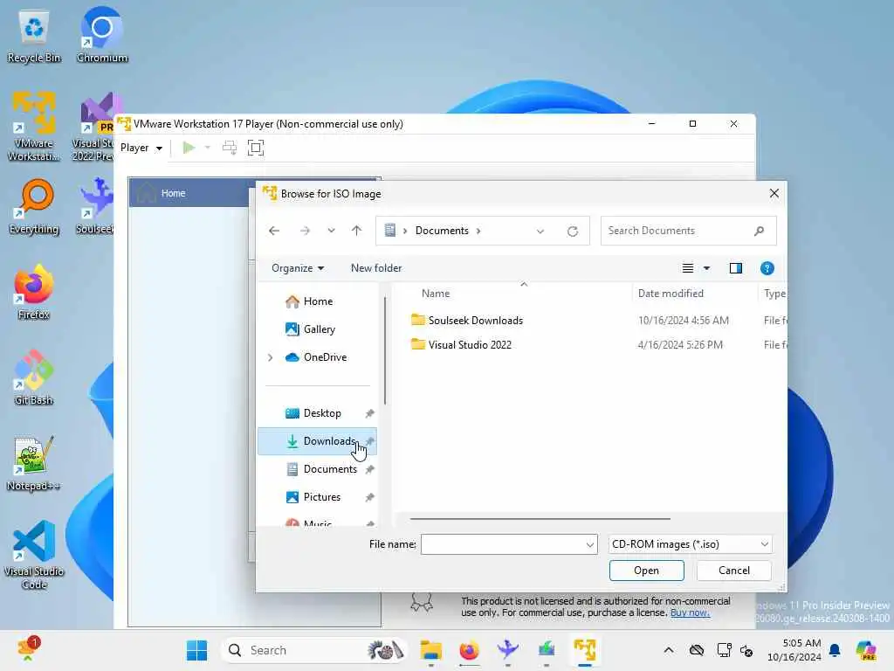Click the navigation pane vertical scrollbar
This screenshot has height=671, width=894.
(385, 351)
